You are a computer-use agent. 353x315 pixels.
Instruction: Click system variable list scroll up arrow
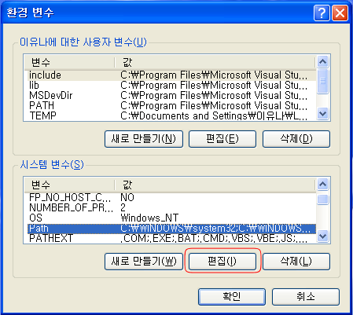322,185
